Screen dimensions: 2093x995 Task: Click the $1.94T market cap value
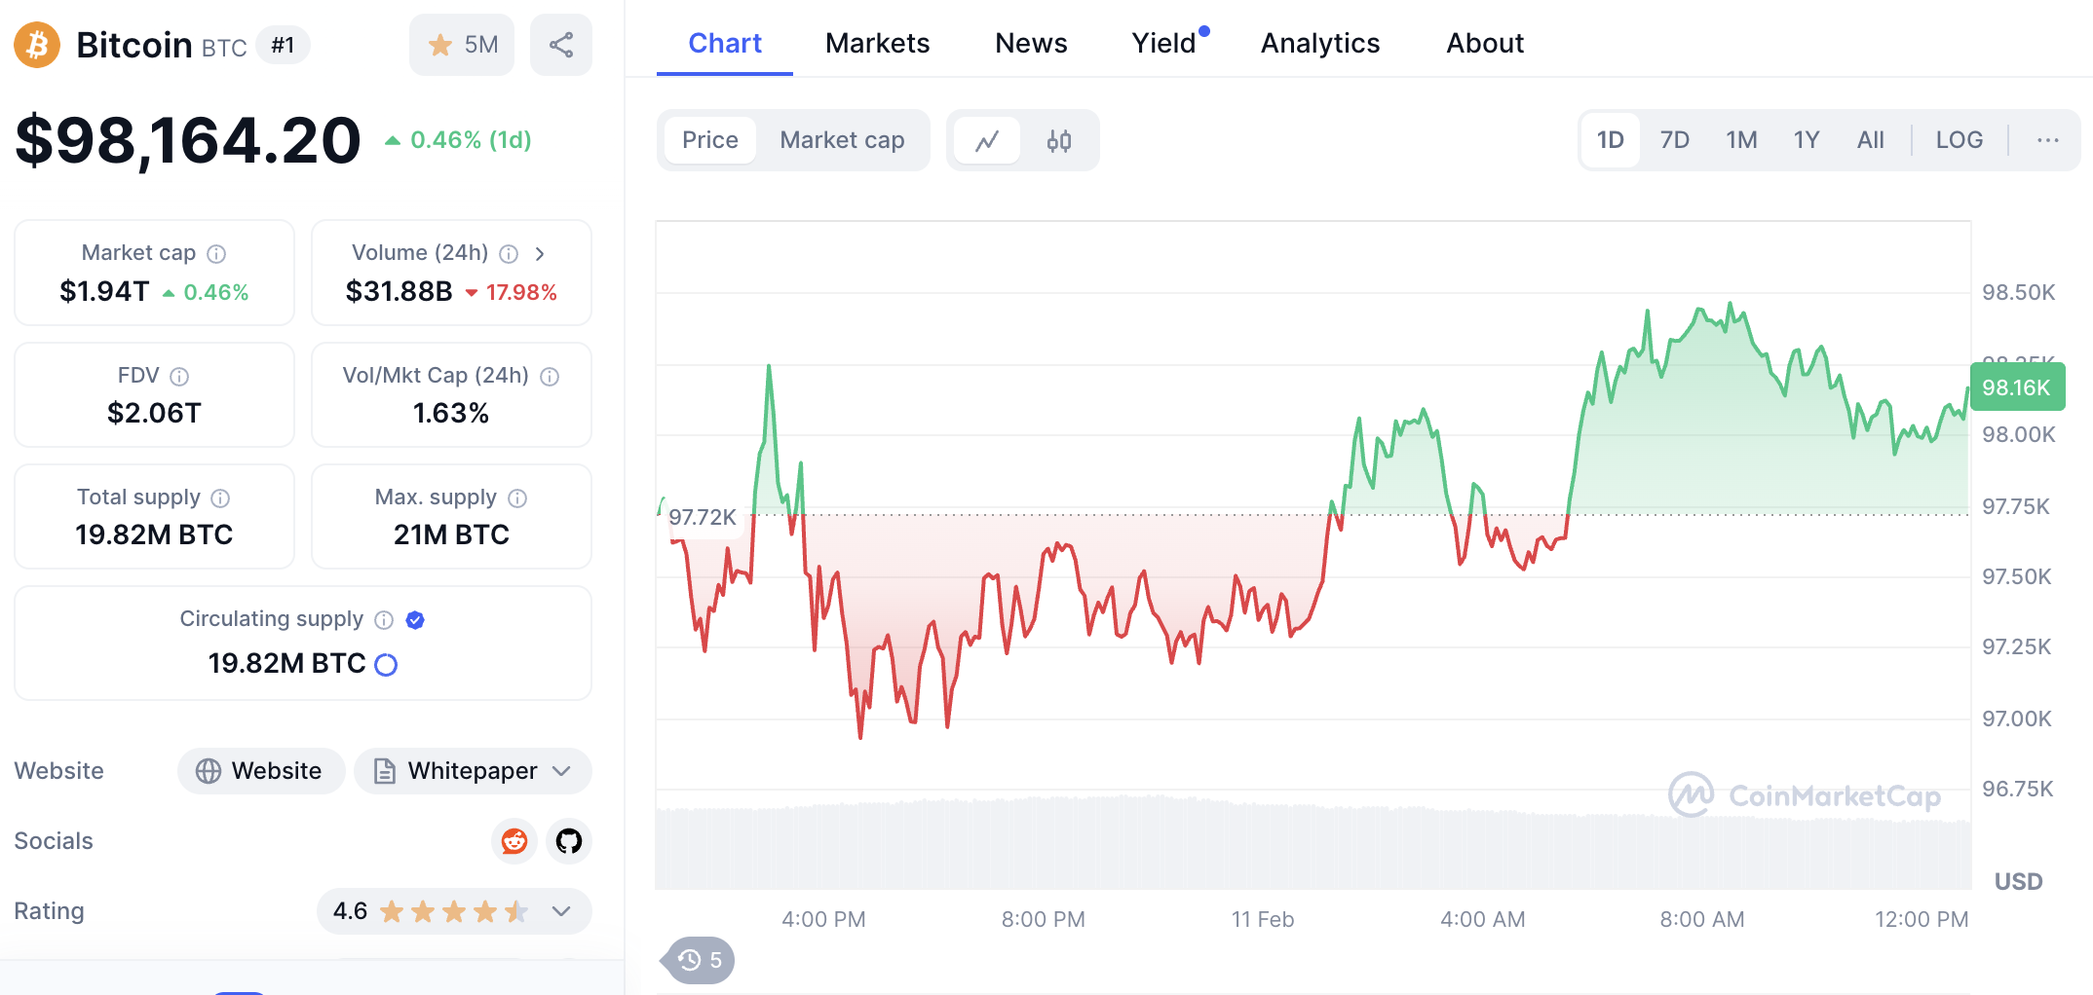click(x=104, y=292)
